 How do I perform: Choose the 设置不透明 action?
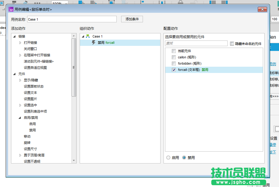tap(32, 161)
